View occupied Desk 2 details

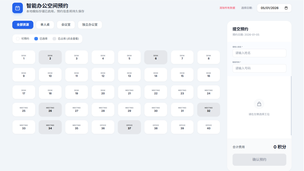[50, 57]
